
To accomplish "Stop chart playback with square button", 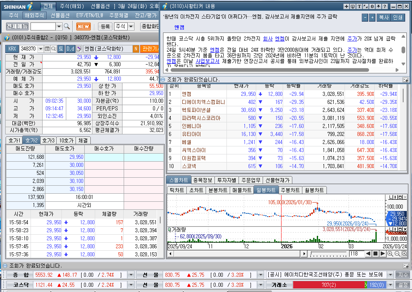I will pos(375,254).
